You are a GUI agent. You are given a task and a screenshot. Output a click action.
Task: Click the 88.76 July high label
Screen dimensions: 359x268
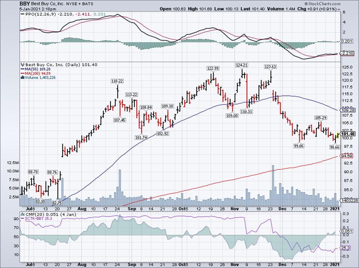pos(52,172)
